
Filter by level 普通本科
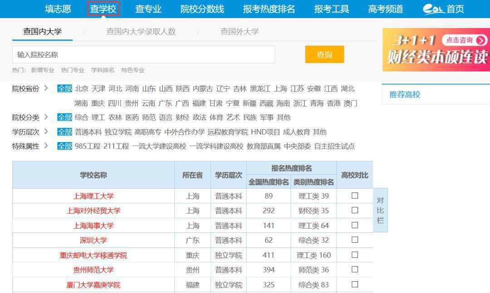88,132
